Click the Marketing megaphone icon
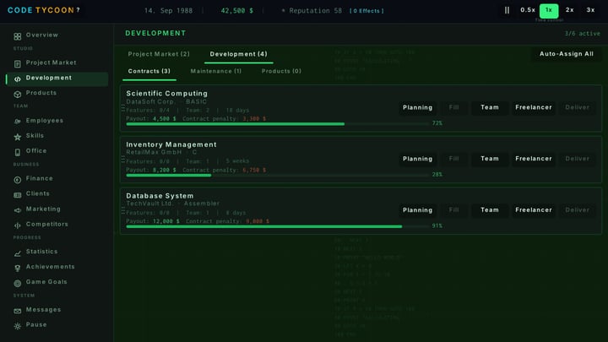Image resolution: width=608 pixels, height=342 pixels. (18, 210)
